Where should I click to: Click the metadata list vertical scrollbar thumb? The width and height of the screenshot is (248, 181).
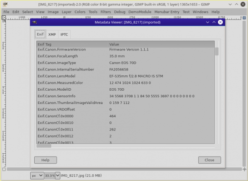[x=217, y=51]
